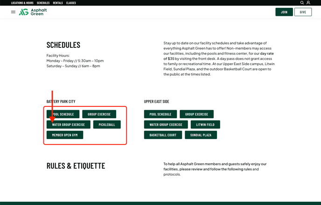Image resolution: width=321 pixels, height=205 pixels.
Task: View the Sundial Plaza schedule
Action: point(201,135)
